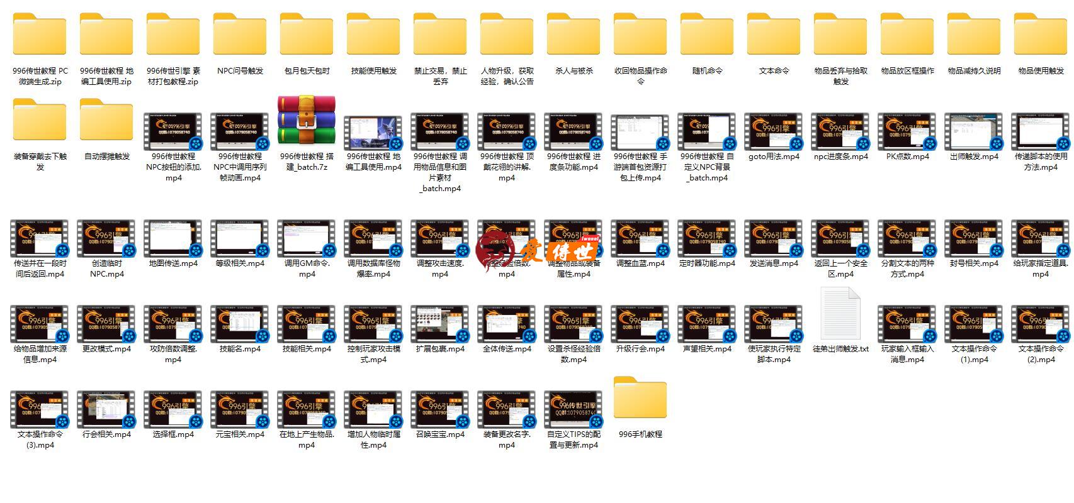Play the goto用法.mp4 video
1074x503 pixels.
point(774,132)
